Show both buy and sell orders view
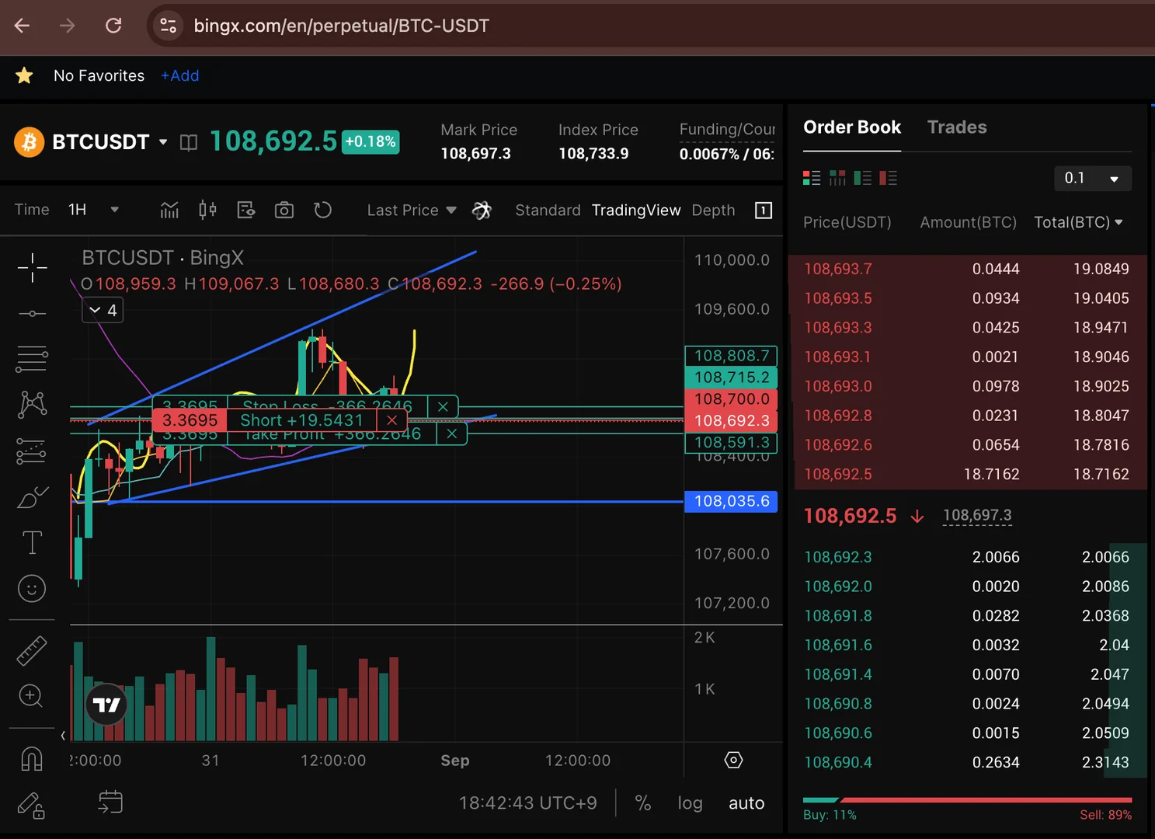The image size is (1155, 839). pyautogui.click(x=812, y=178)
